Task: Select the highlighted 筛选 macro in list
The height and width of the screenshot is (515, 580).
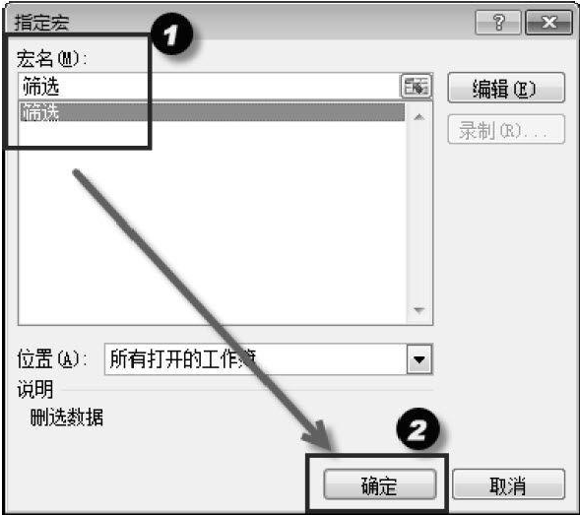Action: click(213, 112)
